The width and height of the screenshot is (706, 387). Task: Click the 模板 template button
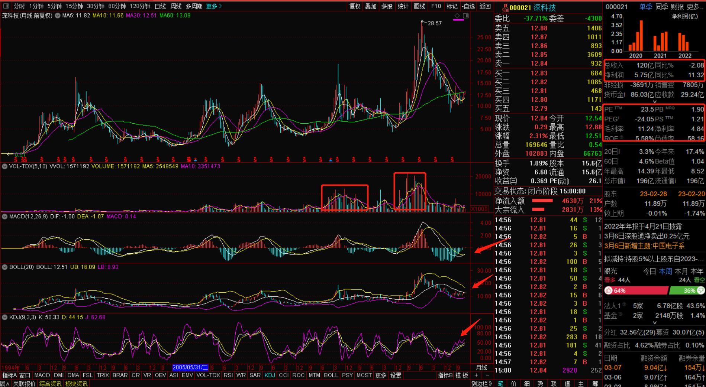coord(462,375)
